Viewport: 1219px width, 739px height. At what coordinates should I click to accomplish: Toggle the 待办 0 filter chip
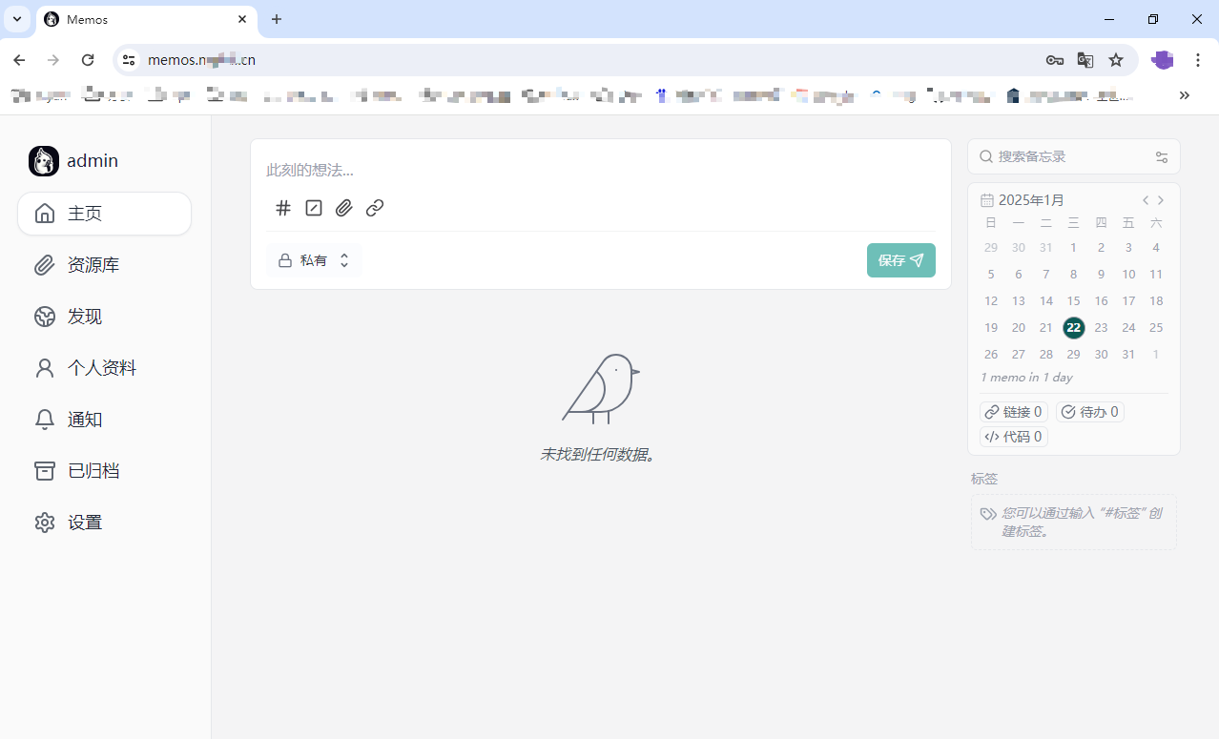click(1089, 412)
